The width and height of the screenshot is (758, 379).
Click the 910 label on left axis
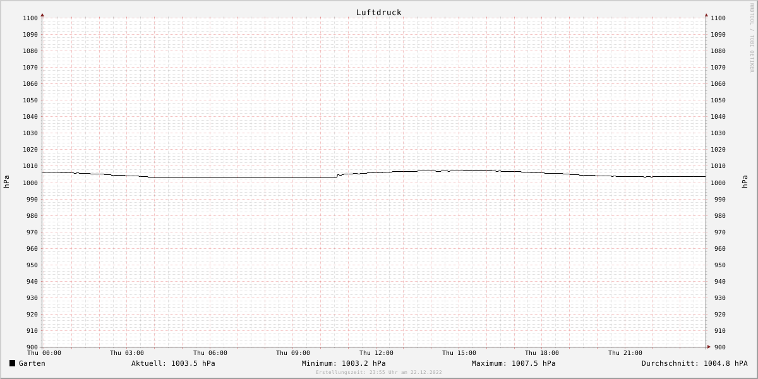pos(32,331)
